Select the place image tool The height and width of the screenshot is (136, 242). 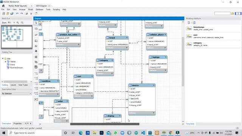(x=36, y=51)
